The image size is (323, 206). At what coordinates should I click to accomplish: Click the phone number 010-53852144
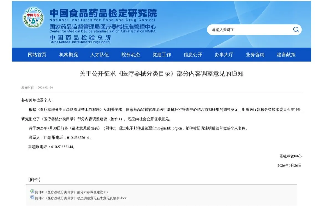62,147
